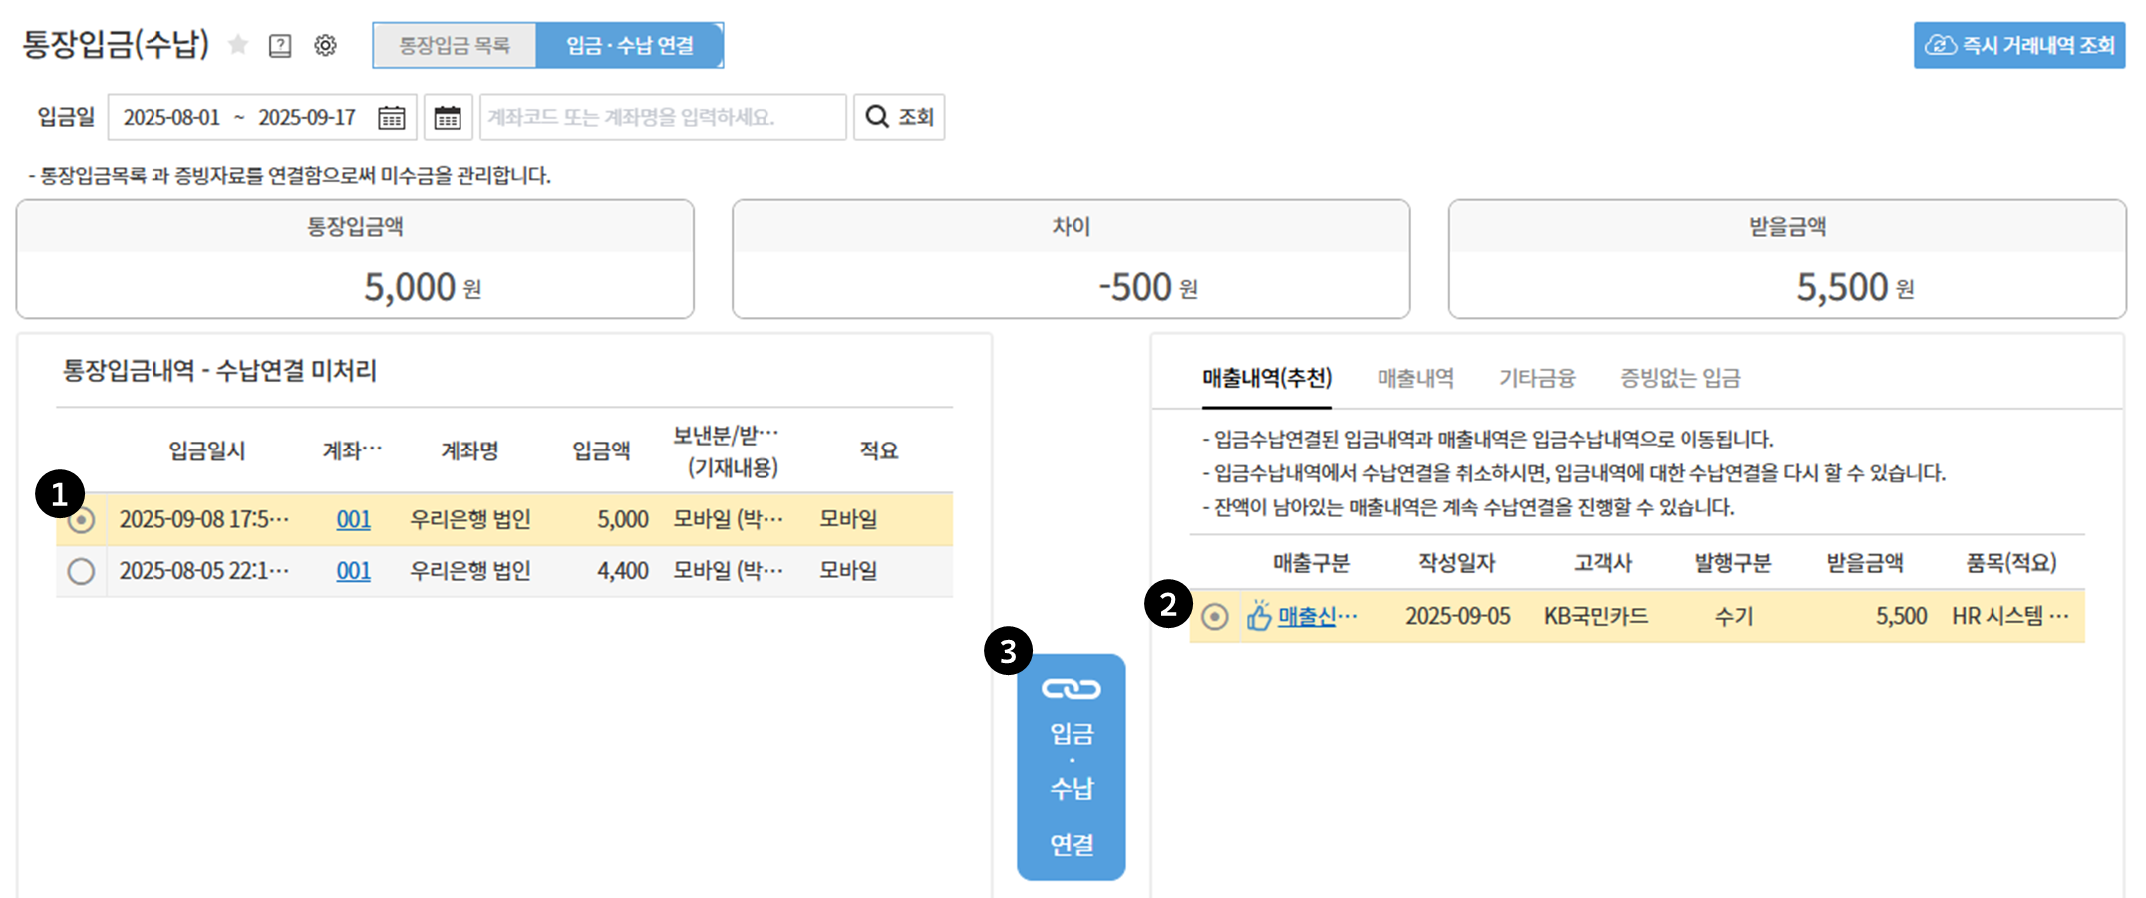Select the KB국민카드 sales row radio button
The image size is (2146, 898).
pyautogui.click(x=1218, y=615)
